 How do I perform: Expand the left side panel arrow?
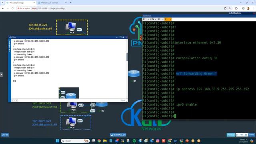coord(1,75)
